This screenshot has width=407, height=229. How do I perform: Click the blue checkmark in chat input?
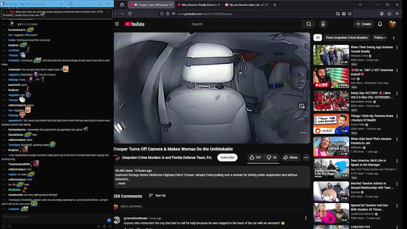[x=109, y=220]
